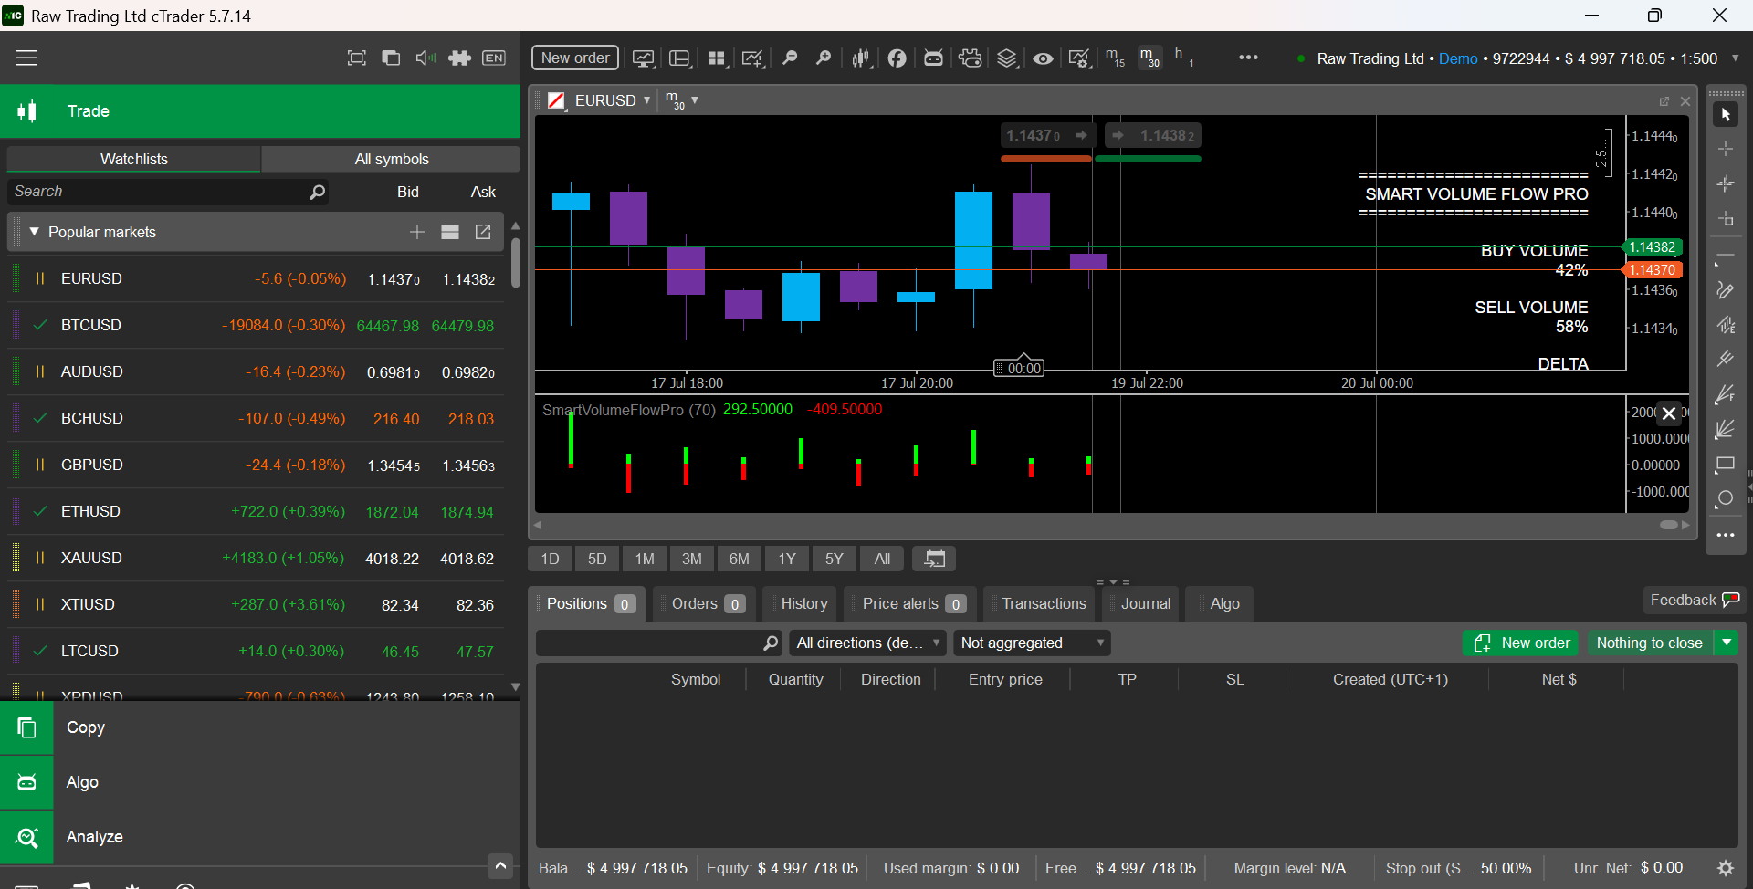Add symbol to Popular markets
The image size is (1753, 889).
click(x=417, y=232)
